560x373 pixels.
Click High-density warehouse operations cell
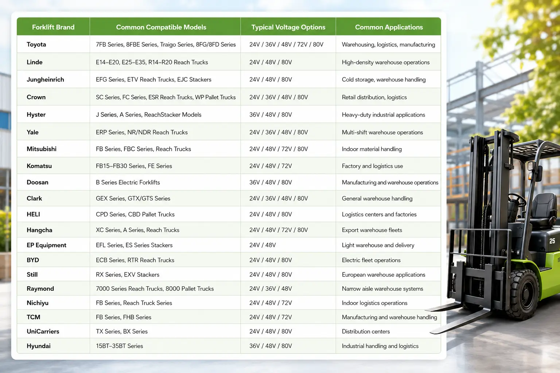tap(388, 62)
